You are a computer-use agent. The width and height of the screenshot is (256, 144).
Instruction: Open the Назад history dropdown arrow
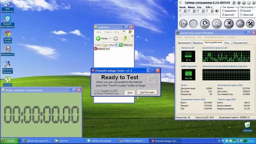click(x=110, y=38)
